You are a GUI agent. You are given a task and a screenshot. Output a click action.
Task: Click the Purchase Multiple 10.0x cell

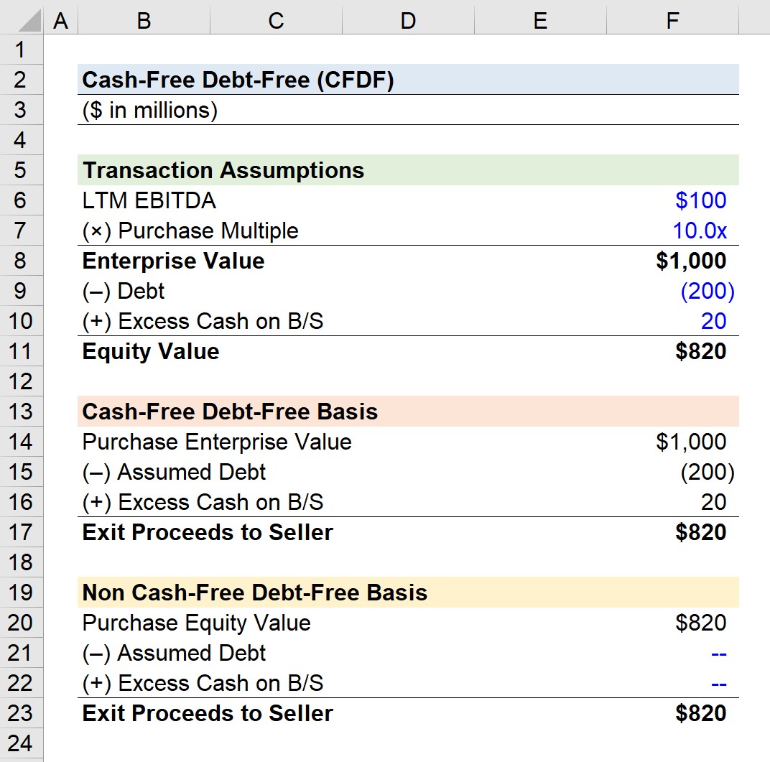pos(672,231)
